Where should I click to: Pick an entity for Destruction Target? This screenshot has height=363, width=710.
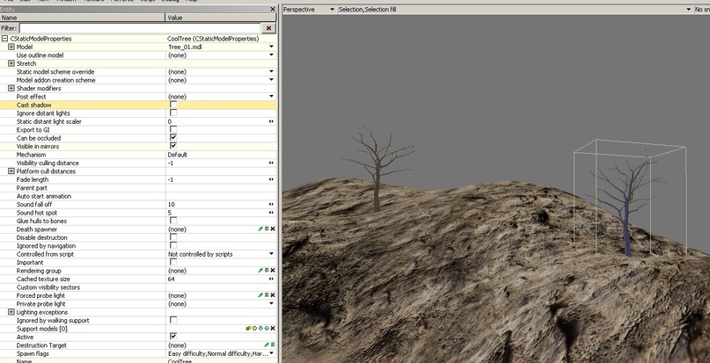(x=267, y=345)
